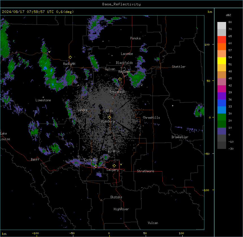This screenshot has height=237, width=243.
Task: Click the Sundre town label
Action: [x=82, y=110]
